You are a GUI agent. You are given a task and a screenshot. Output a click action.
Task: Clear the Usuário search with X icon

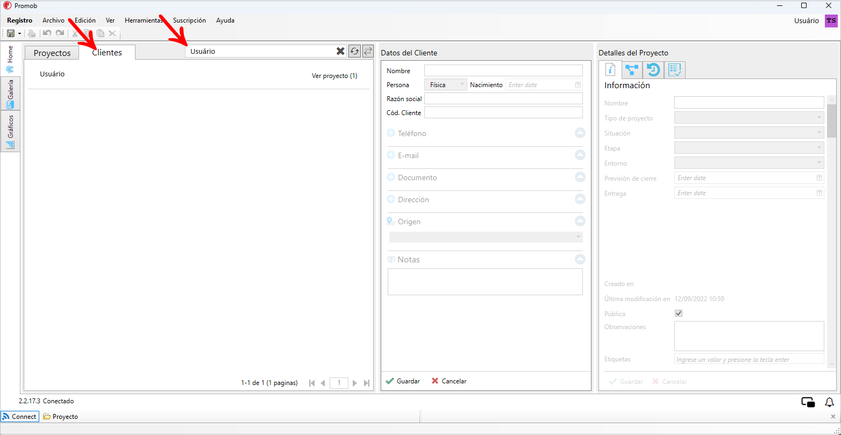340,51
